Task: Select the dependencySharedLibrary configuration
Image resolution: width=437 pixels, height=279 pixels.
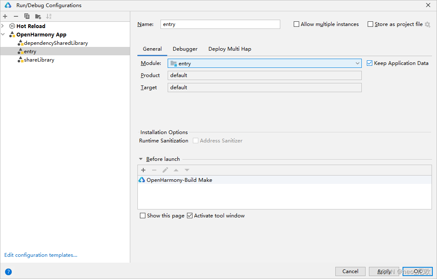Action: pyautogui.click(x=65, y=43)
